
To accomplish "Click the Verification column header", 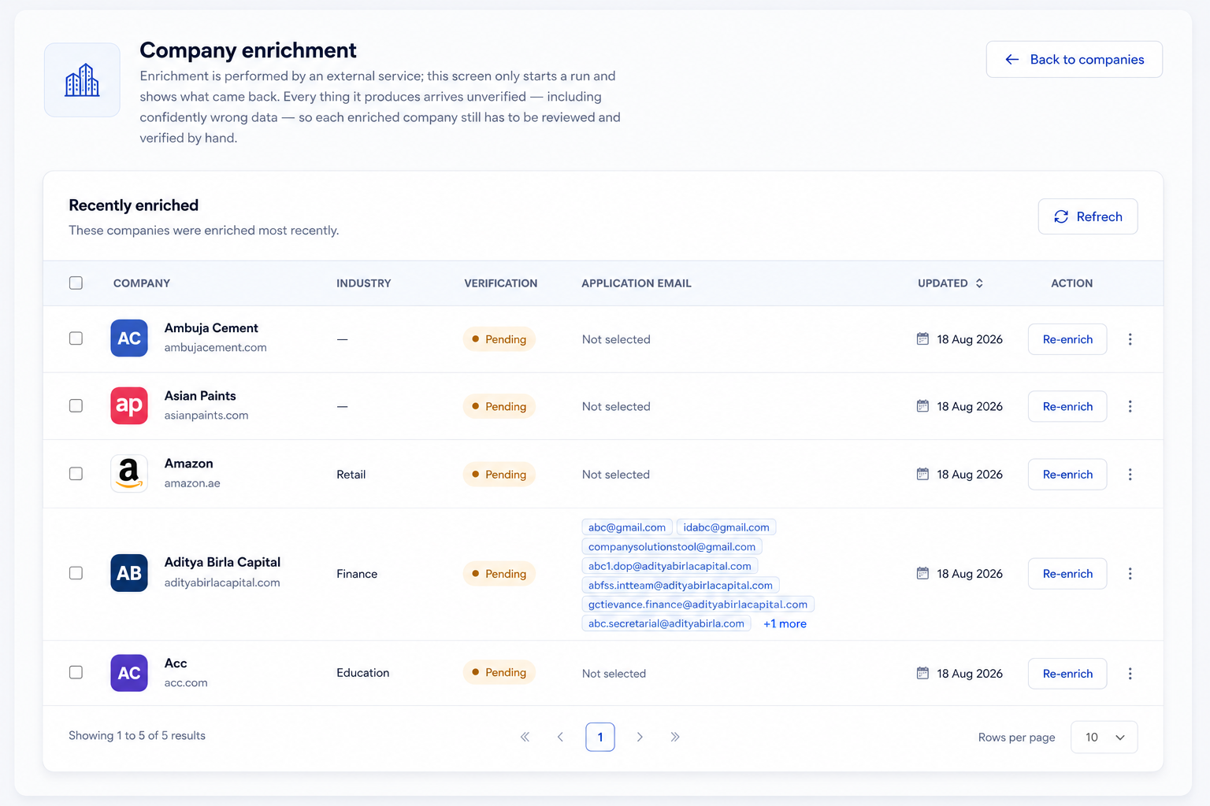I will point(501,283).
